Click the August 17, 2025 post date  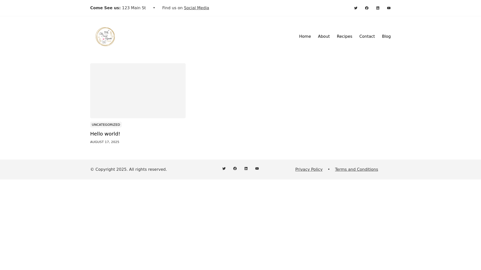pyautogui.click(x=105, y=142)
